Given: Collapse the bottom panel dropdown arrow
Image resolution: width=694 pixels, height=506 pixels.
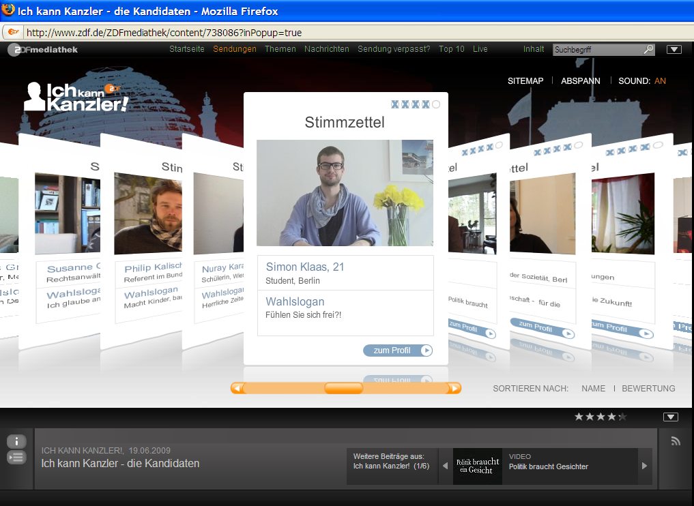Looking at the screenshot, I should [x=671, y=417].
